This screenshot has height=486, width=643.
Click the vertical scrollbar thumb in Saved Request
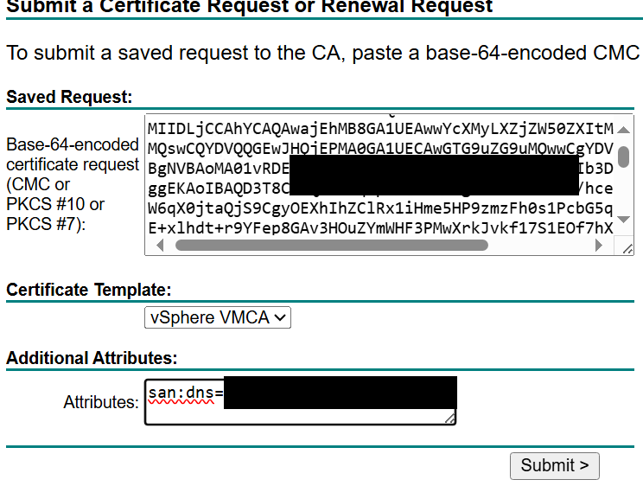[623, 157]
